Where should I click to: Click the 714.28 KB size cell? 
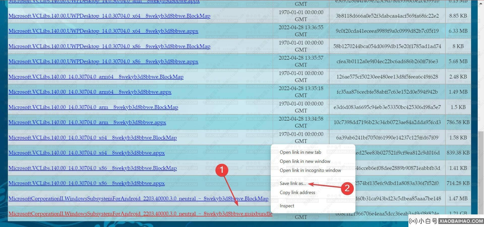[x=458, y=183]
